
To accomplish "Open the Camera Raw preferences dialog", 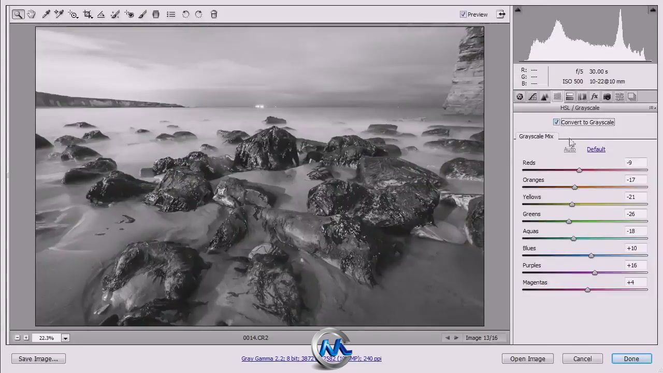I will (x=171, y=15).
